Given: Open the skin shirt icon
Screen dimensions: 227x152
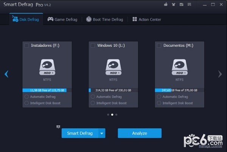Looking at the screenshot, I should [x=173, y=5].
